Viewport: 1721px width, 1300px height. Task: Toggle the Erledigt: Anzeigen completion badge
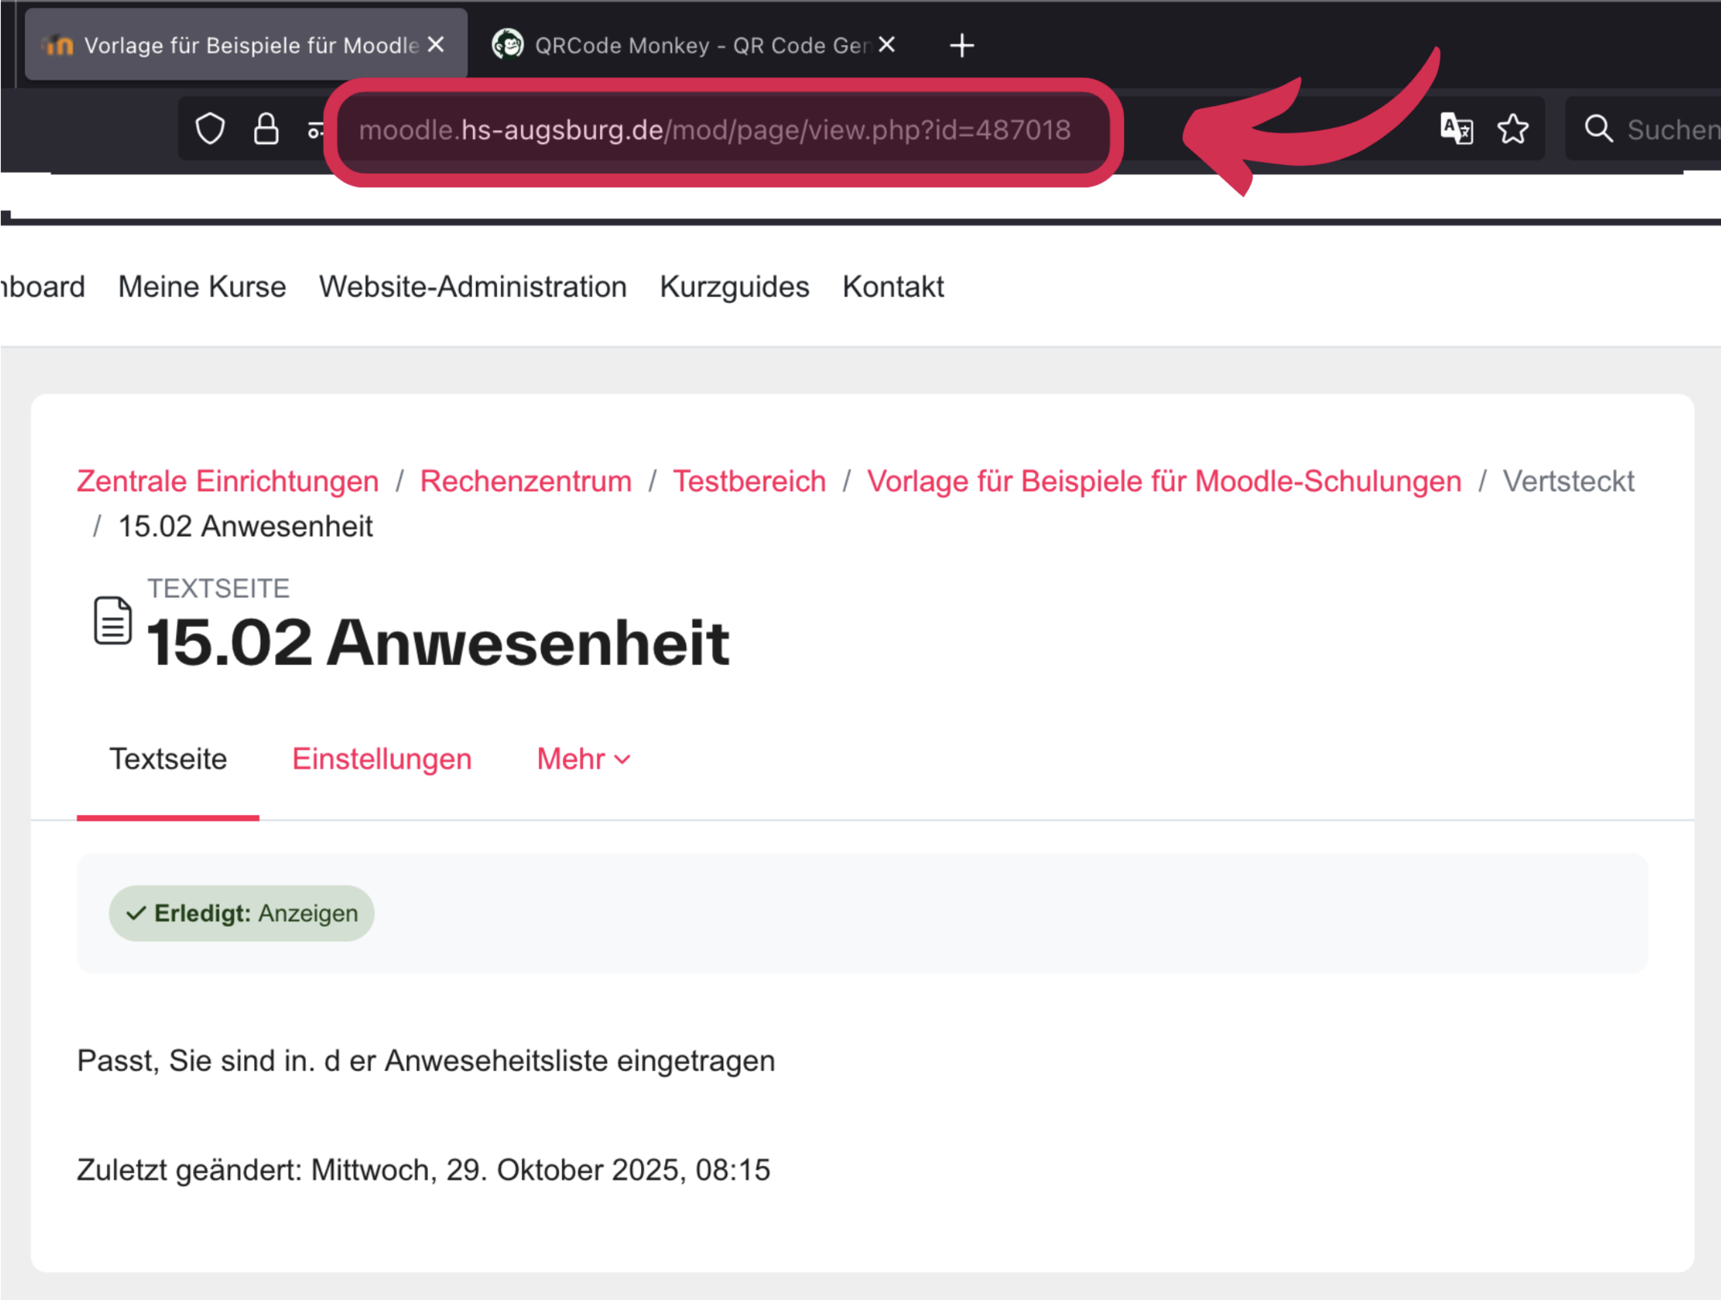241,913
